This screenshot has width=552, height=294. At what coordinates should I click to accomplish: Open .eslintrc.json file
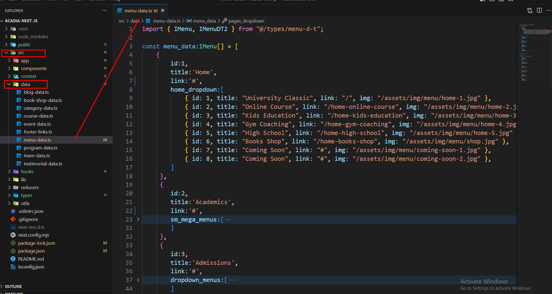(31, 211)
